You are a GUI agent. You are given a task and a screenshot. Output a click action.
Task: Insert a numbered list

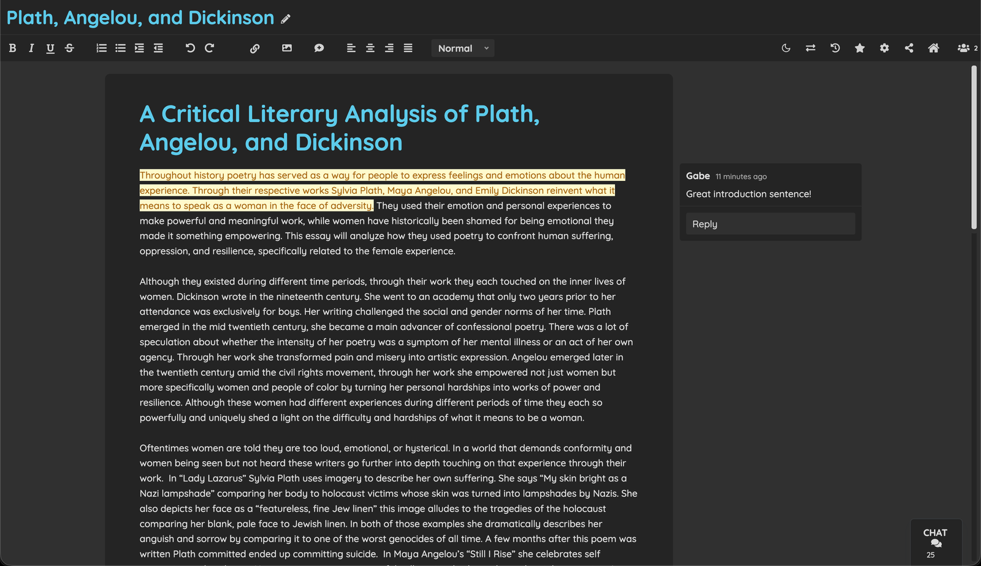point(101,48)
